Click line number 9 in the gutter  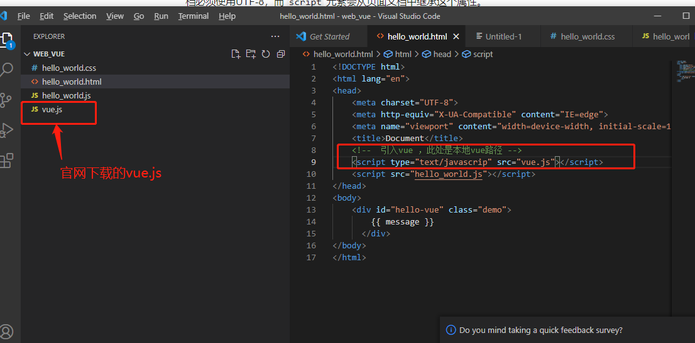pyautogui.click(x=314, y=162)
